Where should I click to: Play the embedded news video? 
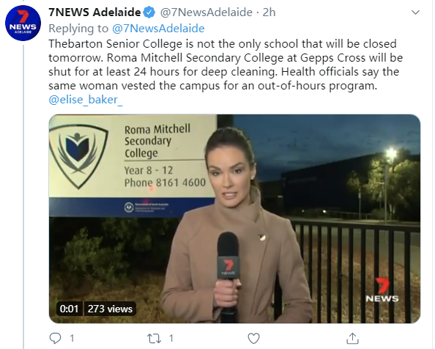coord(234,218)
